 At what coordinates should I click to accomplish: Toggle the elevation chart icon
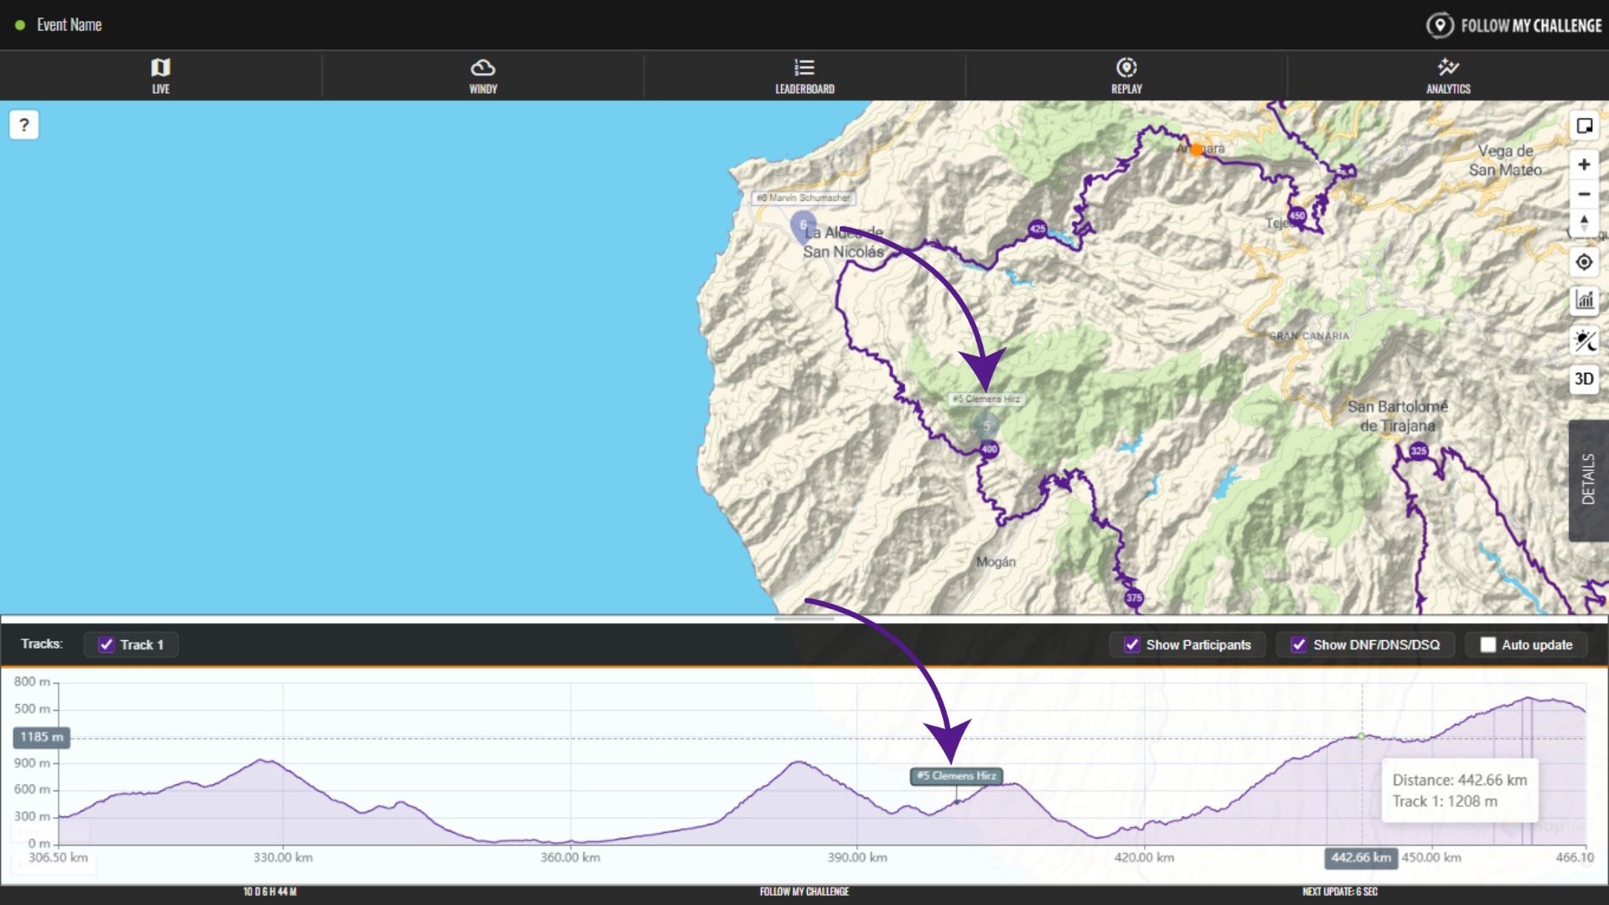click(1584, 300)
